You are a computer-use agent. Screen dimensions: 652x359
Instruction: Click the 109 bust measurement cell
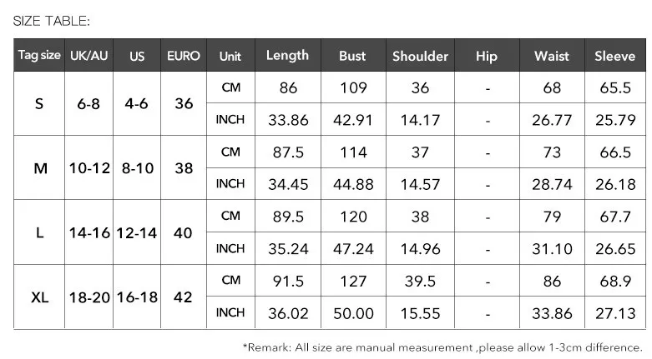(352, 87)
